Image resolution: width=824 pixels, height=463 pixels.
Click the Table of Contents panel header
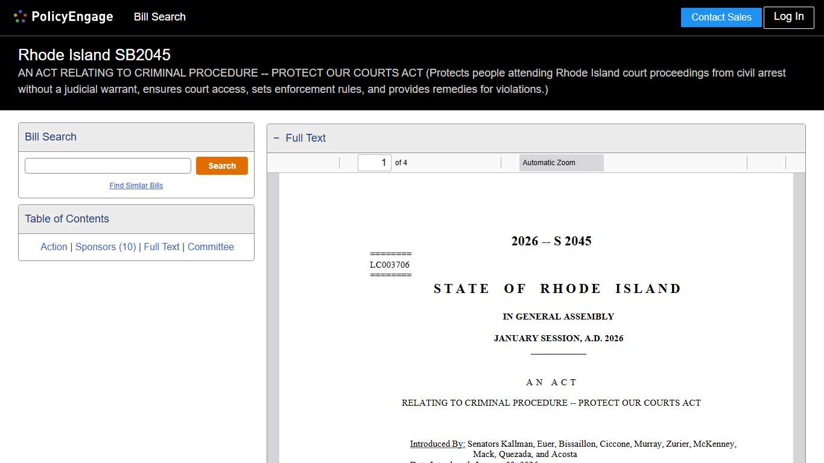(x=66, y=219)
